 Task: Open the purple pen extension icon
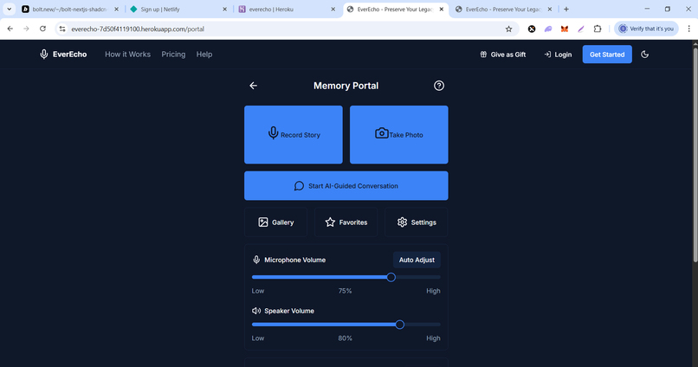pyautogui.click(x=581, y=29)
